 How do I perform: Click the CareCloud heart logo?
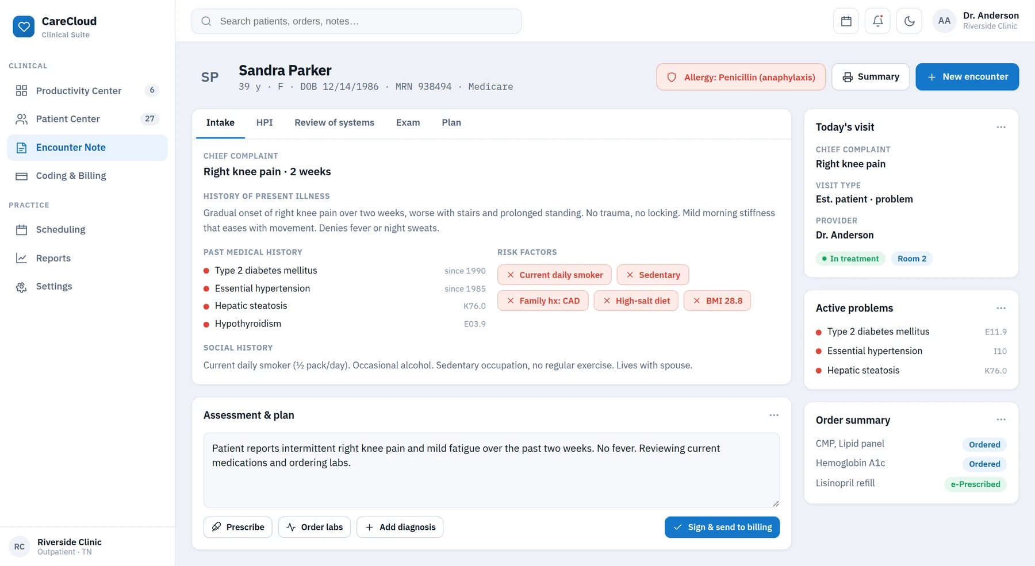[x=24, y=26]
